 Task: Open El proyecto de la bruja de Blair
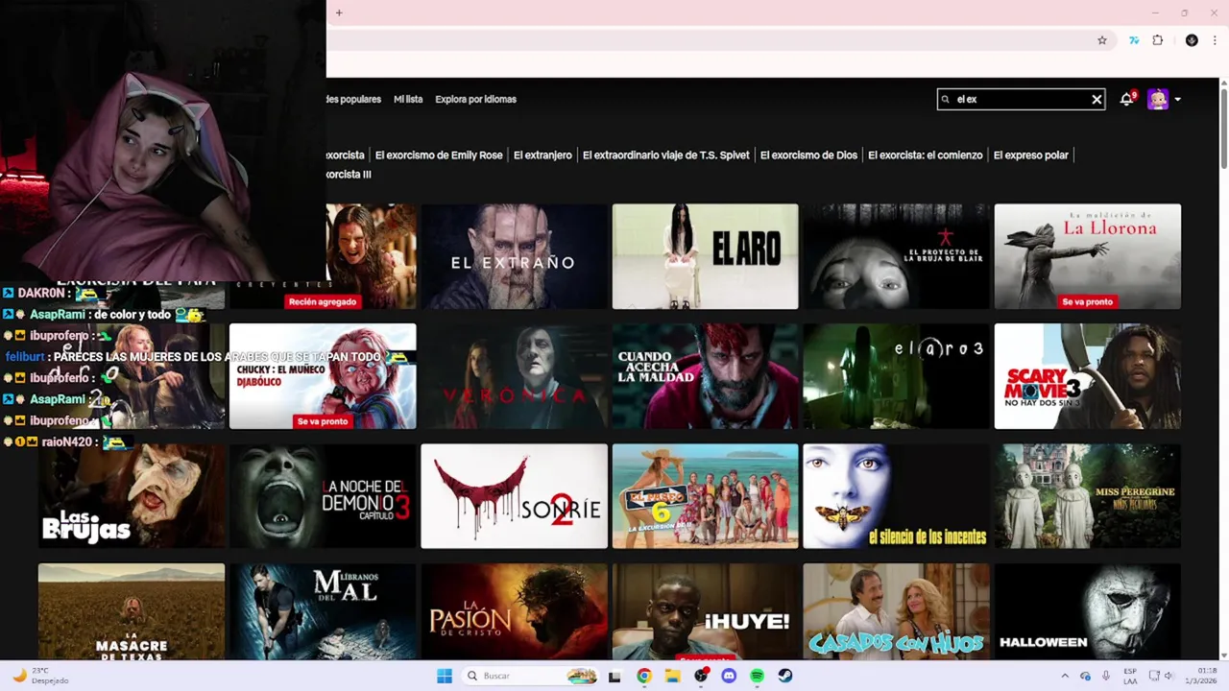click(896, 256)
